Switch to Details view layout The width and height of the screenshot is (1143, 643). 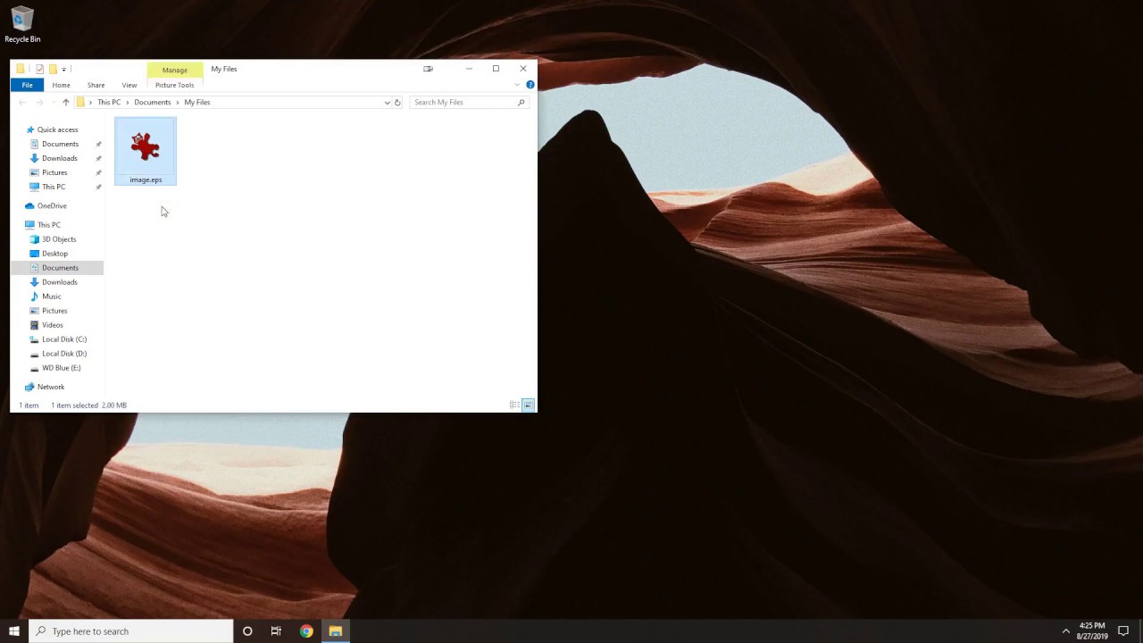(x=514, y=405)
